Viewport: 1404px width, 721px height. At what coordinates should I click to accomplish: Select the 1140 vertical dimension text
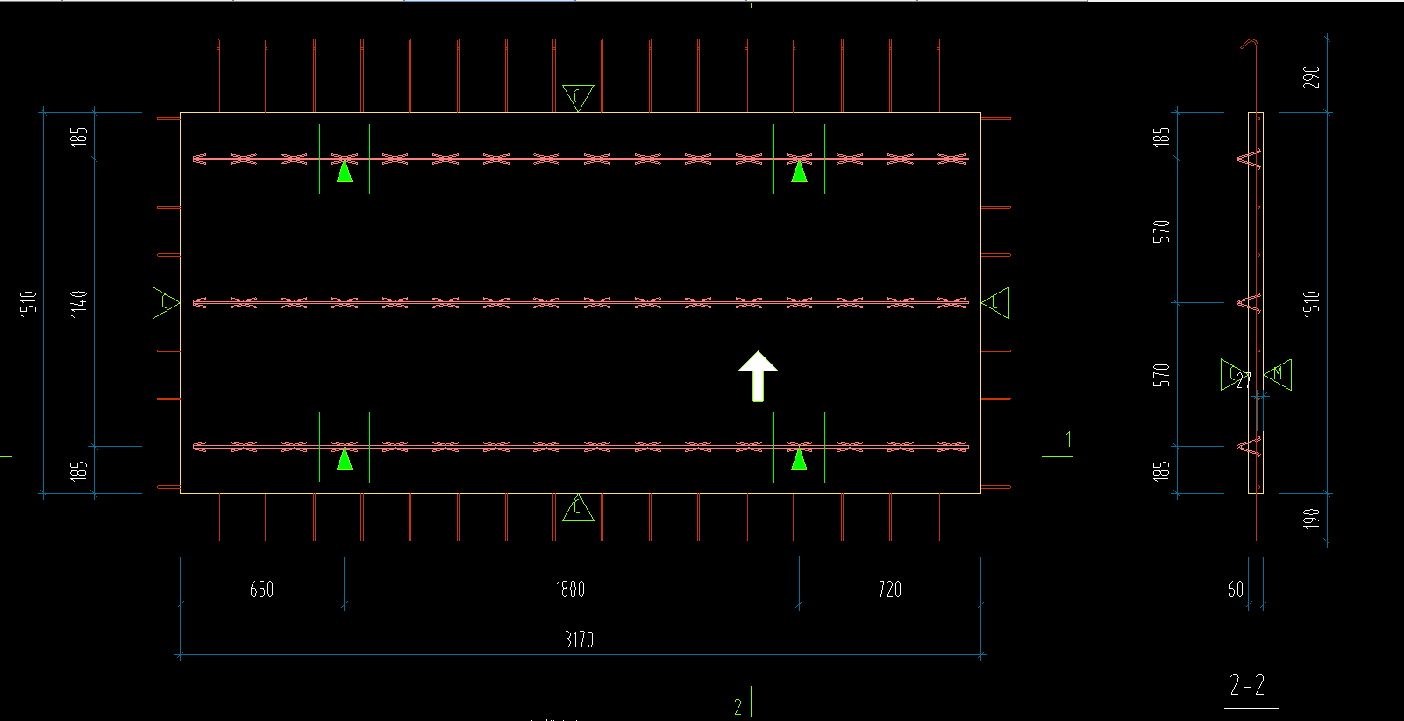(x=80, y=303)
